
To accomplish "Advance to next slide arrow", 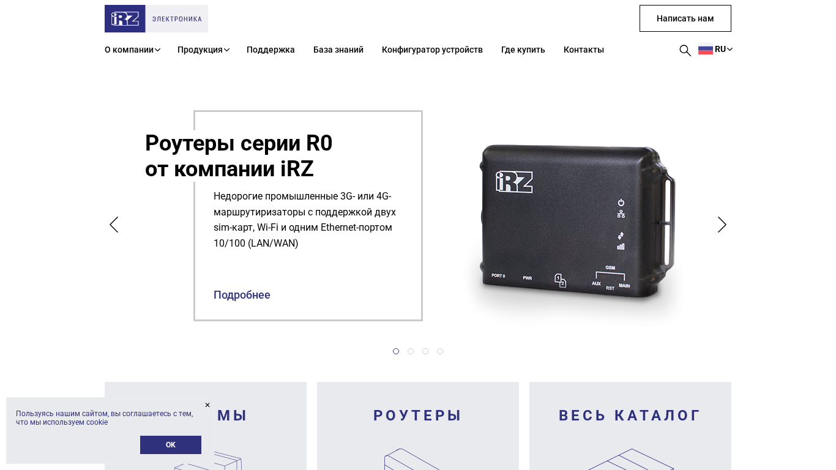I will click(x=722, y=225).
